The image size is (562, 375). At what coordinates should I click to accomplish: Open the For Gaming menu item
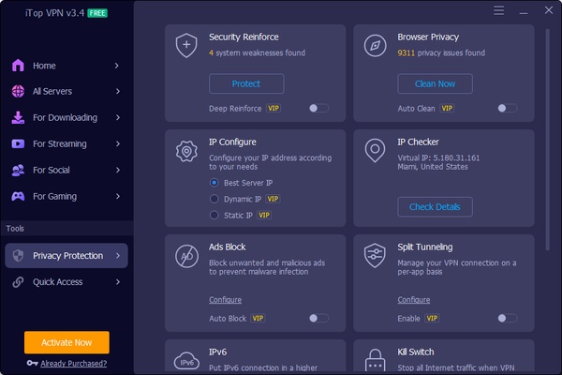tap(67, 196)
